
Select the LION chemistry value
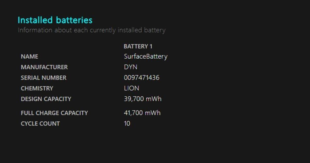(131, 88)
